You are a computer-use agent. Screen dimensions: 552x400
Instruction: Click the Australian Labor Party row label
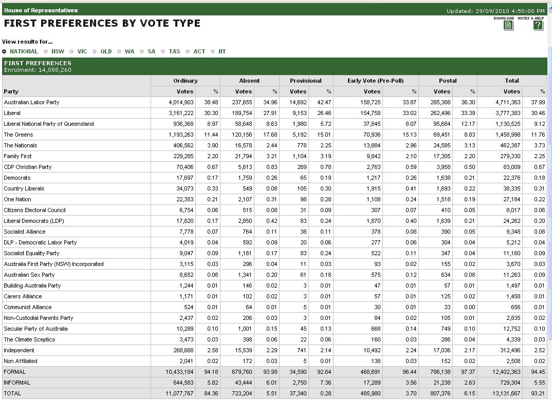pyautogui.click(x=31, y=102)
